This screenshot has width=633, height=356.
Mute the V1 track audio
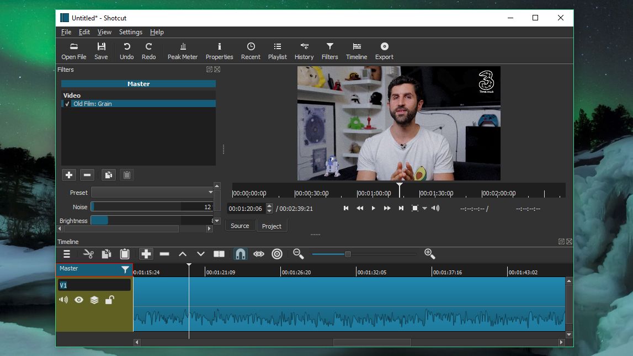[63, 300]
